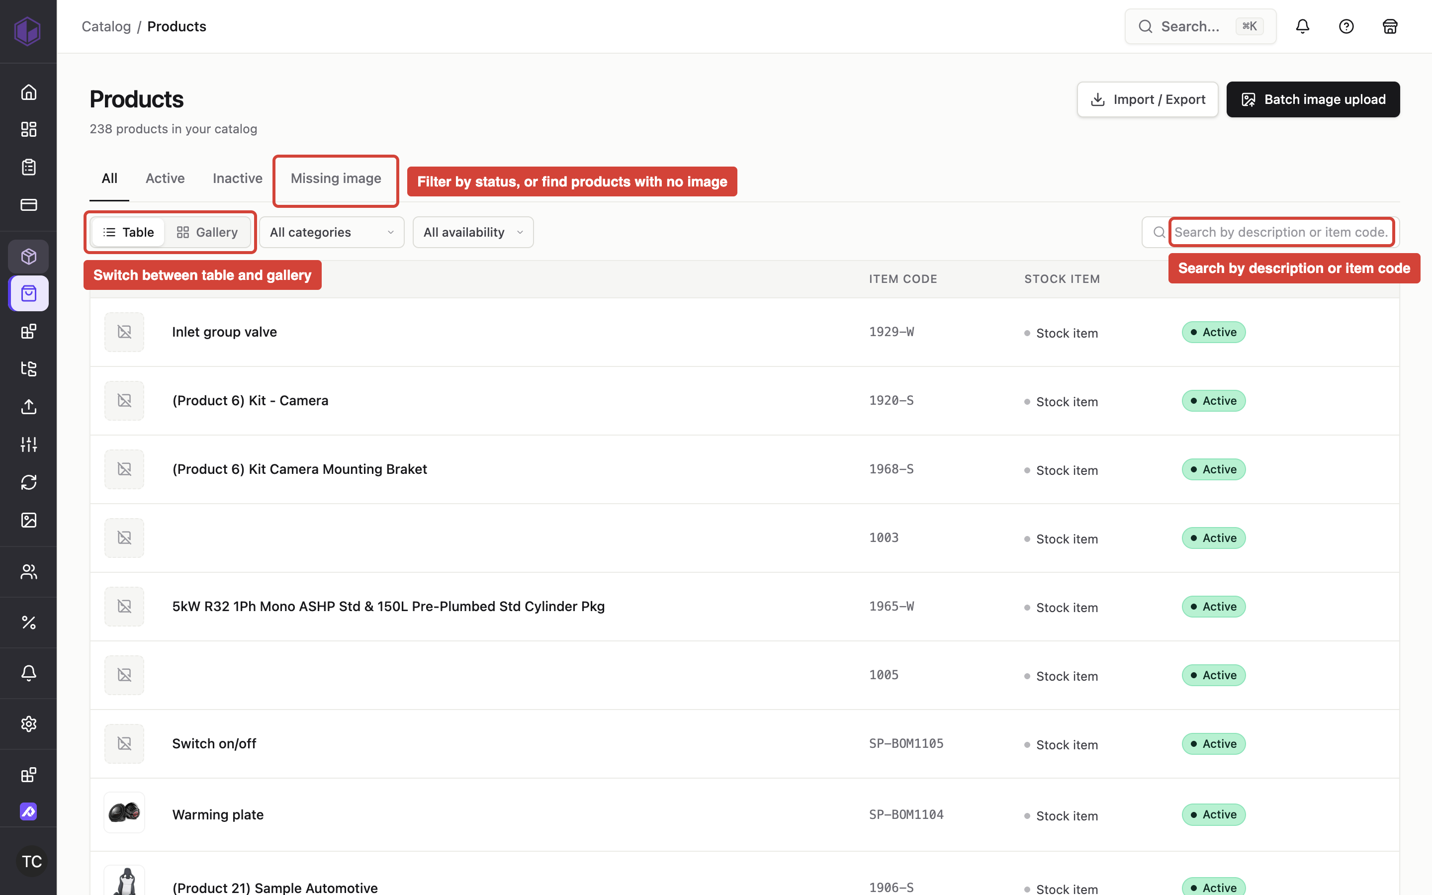Open the Switch on/off product row

(x=744, y=743)
